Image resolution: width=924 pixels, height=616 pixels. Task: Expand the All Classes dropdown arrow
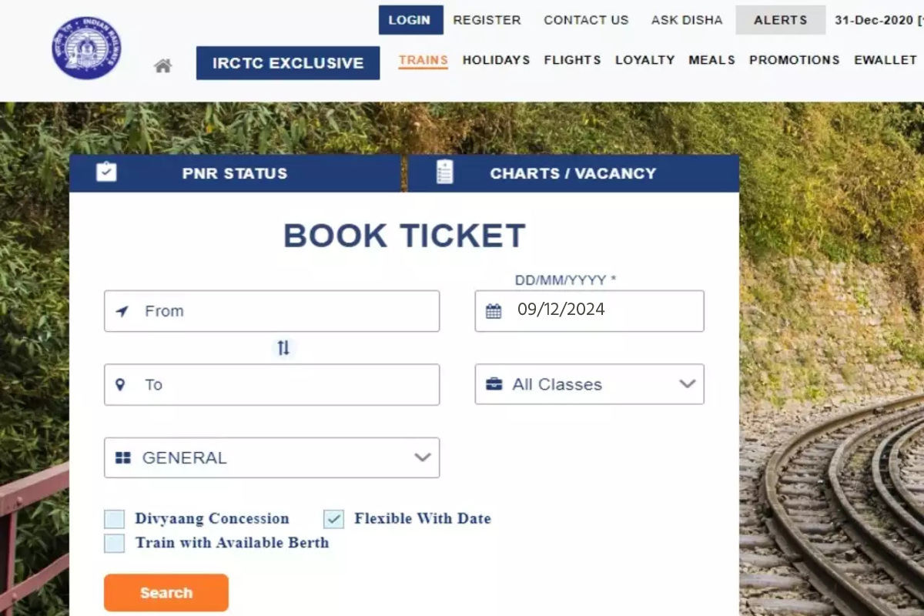click(x=687, y=383)
